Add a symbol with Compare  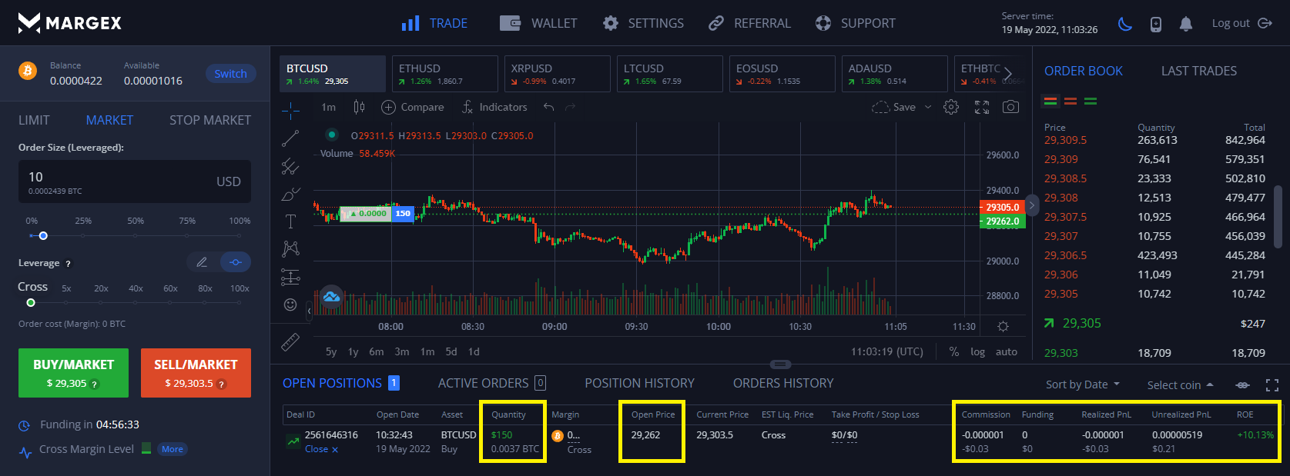(413, 107)
